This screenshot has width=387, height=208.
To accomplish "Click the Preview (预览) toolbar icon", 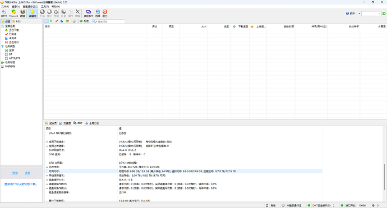I will click(56, 13).
